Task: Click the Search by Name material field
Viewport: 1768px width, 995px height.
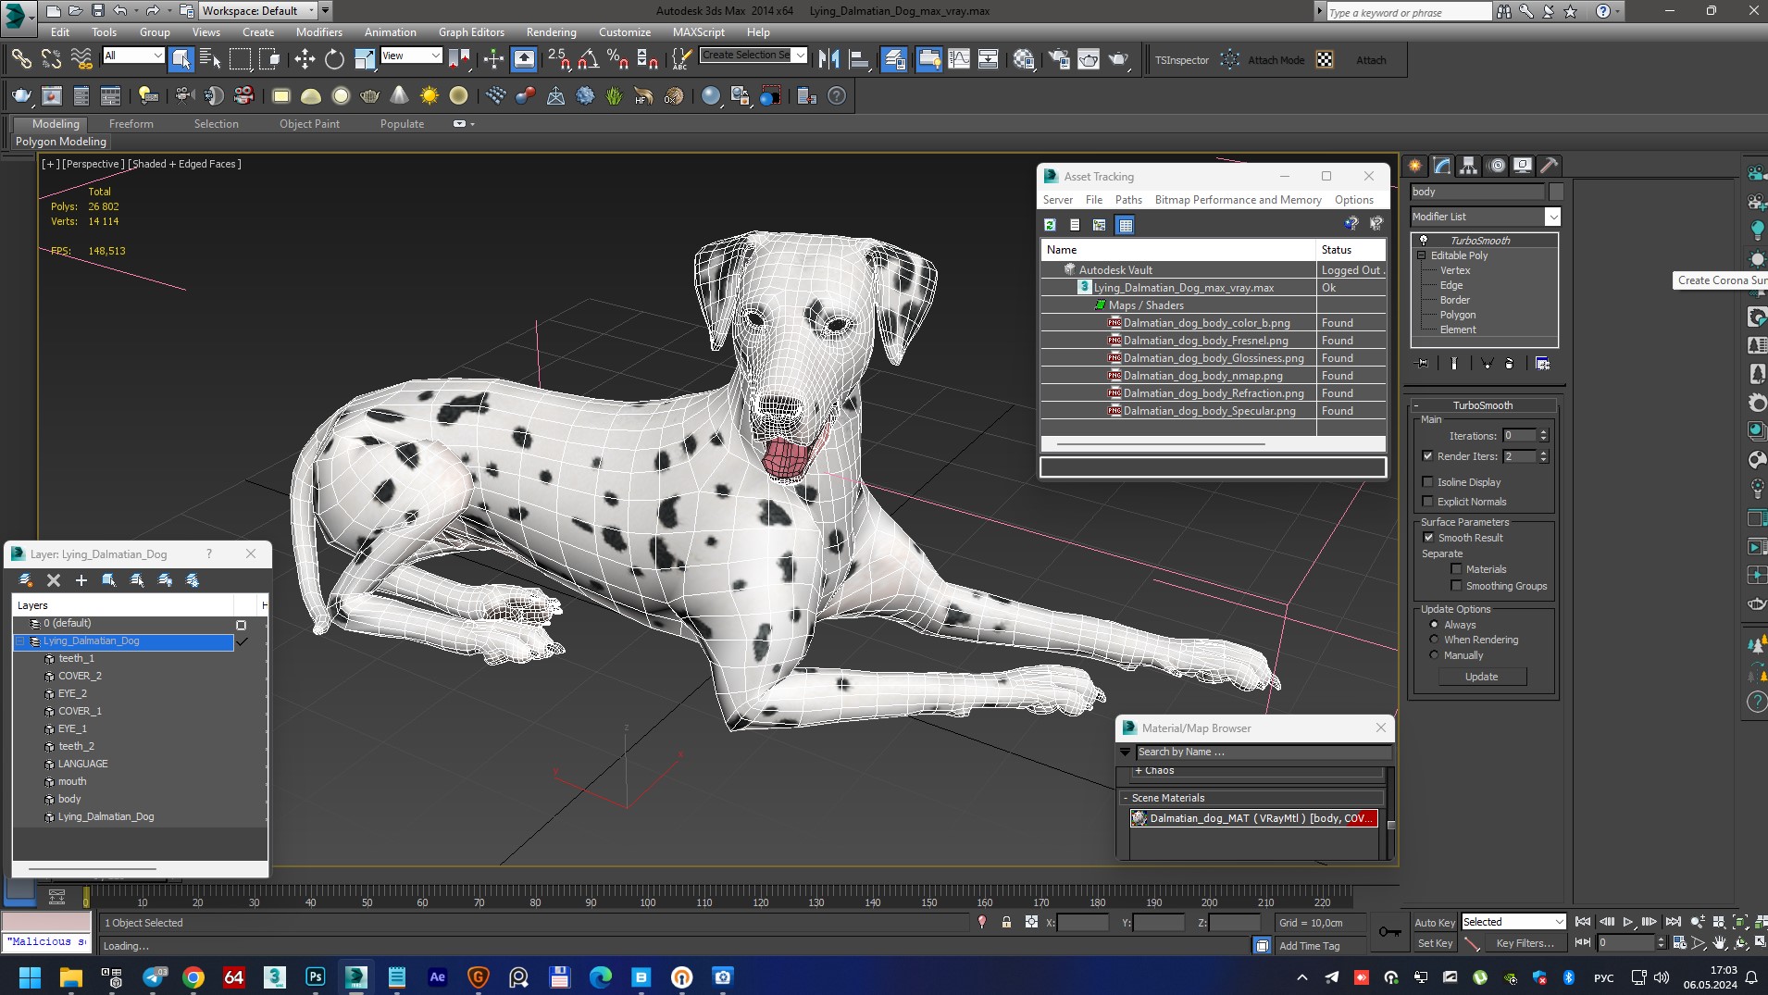Action: 1264,752
